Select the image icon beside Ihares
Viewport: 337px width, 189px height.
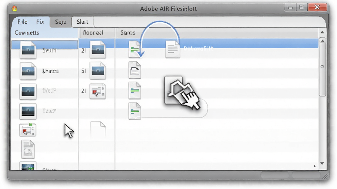pyautogui.click(x=28, y=71)
